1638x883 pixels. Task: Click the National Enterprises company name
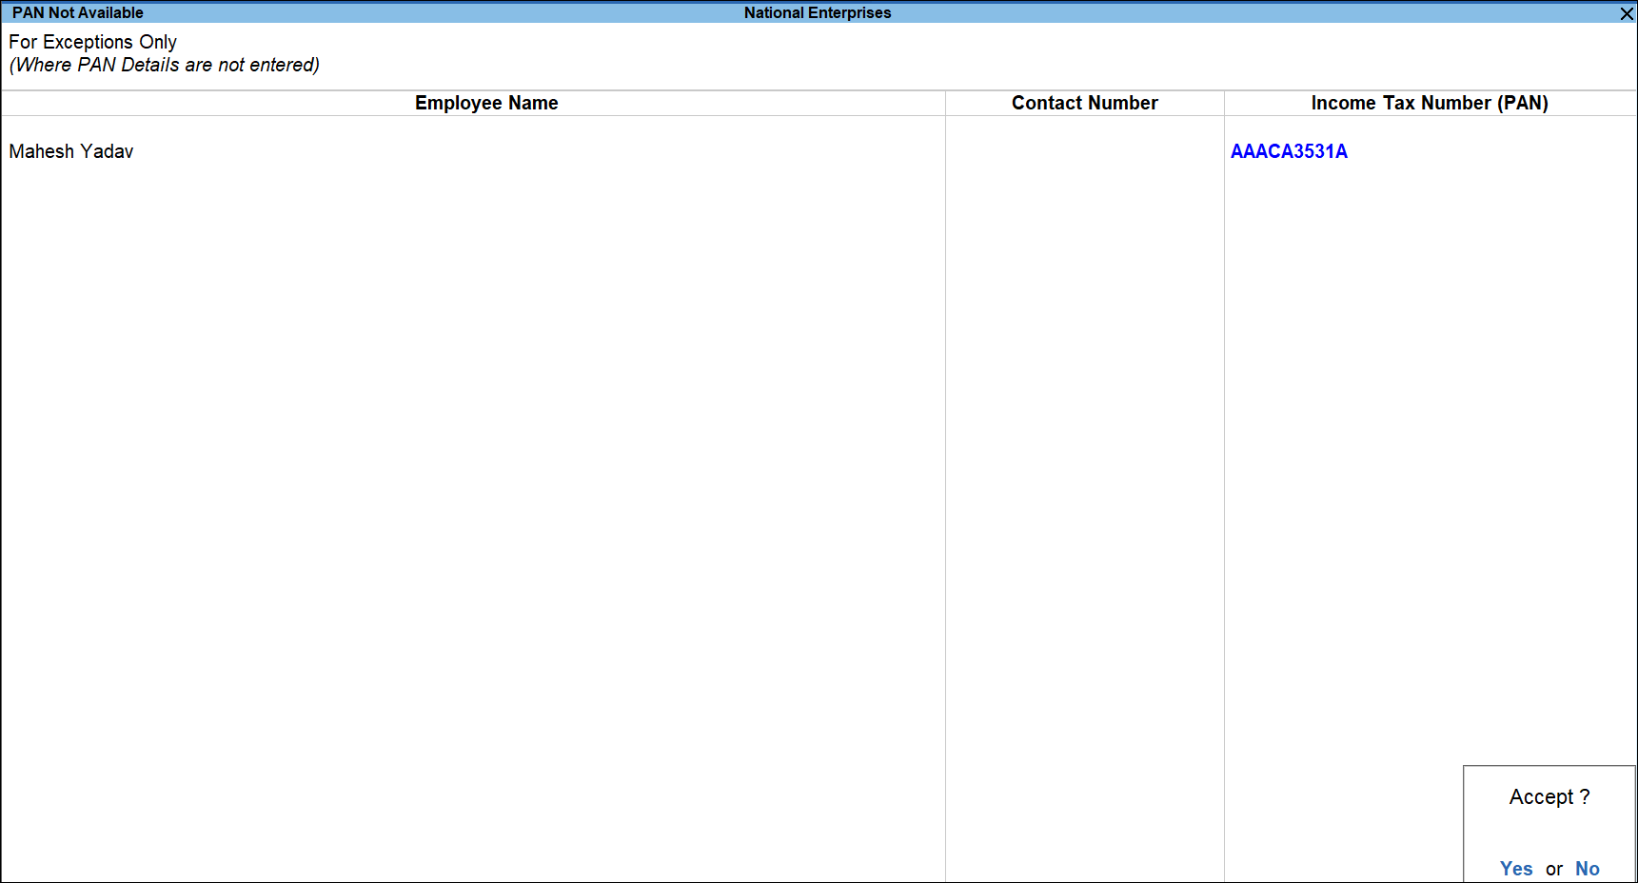tap(817, 12)
